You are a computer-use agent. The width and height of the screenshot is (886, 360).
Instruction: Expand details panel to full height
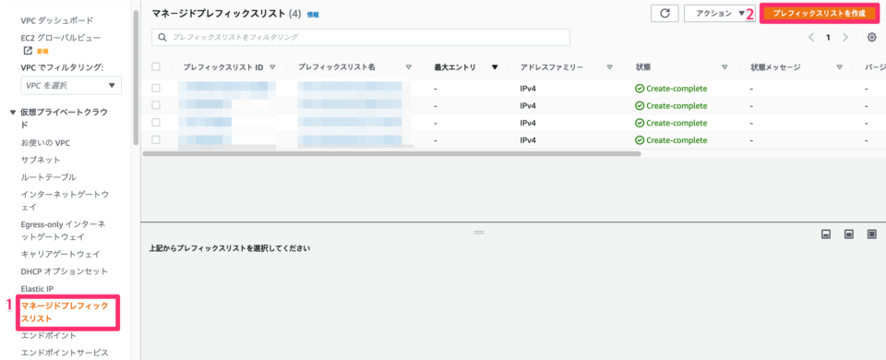pos(872,234)
